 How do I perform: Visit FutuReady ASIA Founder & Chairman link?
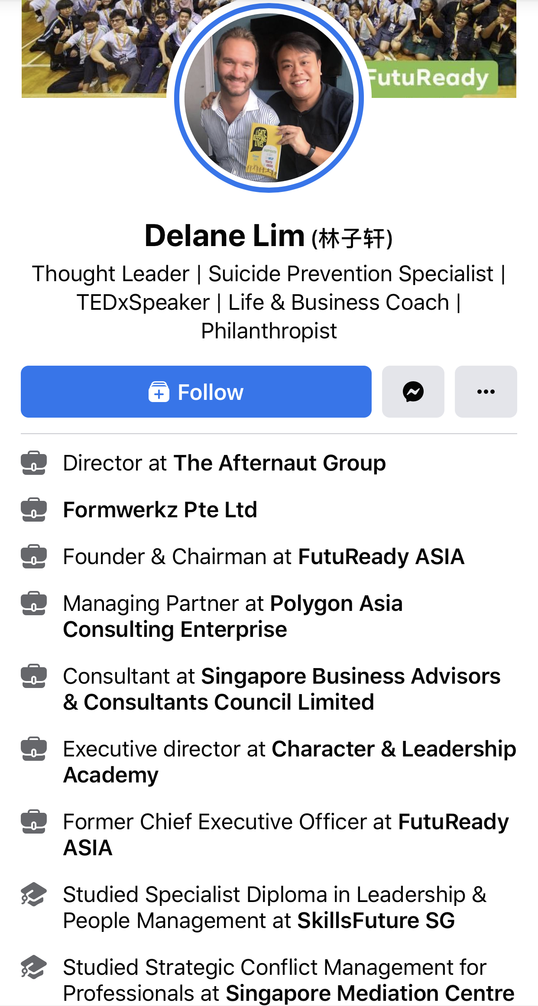click(381, 556)
